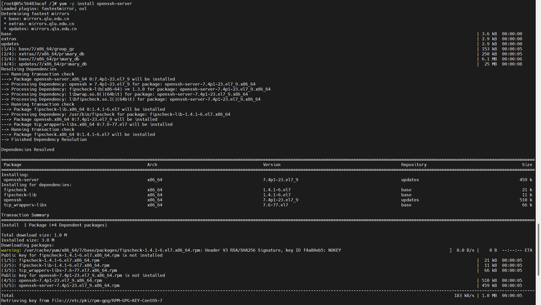Click the Finished Dependency Resolution line
Image resolution: width=541 pixels, height=305 pixels.
pos(44,139)
